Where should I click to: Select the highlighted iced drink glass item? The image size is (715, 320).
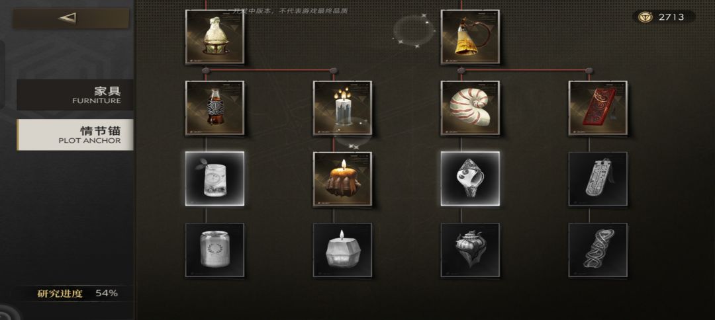215,179
